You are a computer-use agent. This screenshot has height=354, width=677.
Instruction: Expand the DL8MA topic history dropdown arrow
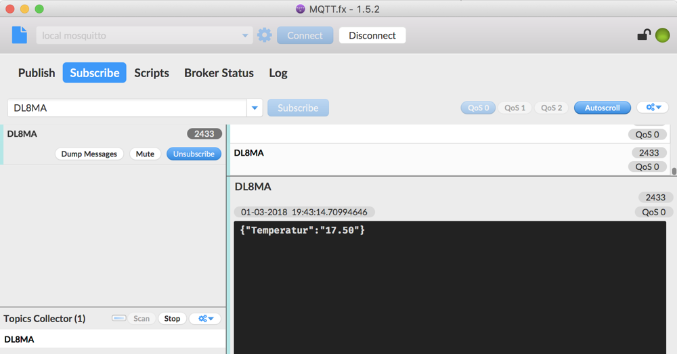(255, 108)
